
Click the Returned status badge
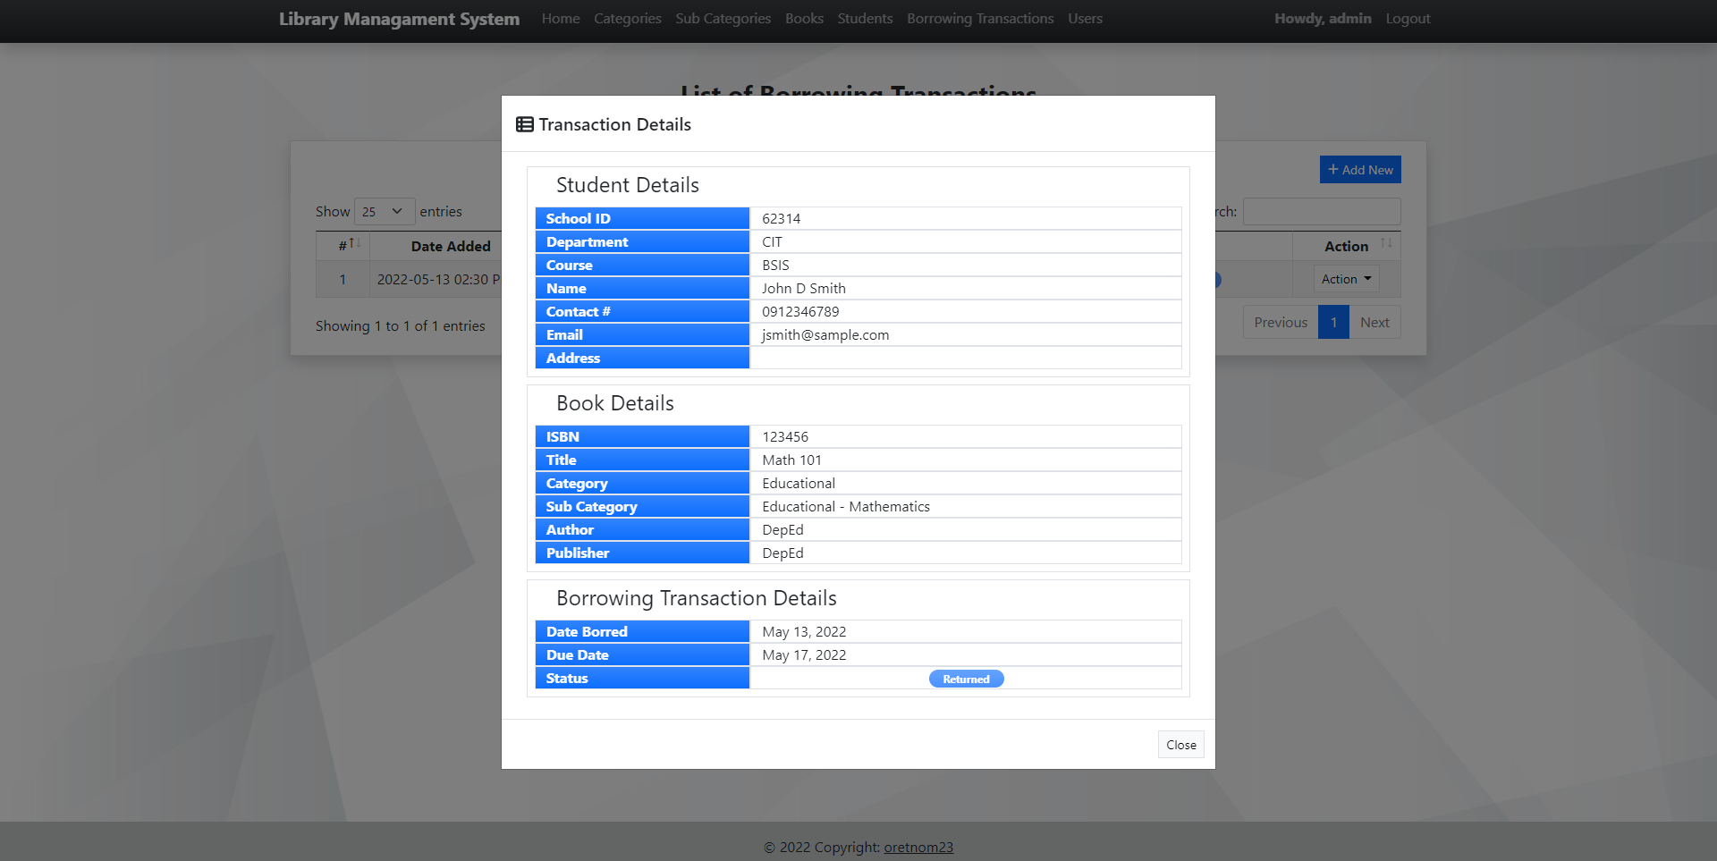966,679
